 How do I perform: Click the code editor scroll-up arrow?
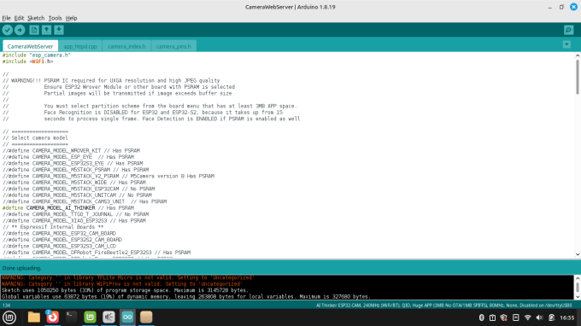click(x=578, y=55)
